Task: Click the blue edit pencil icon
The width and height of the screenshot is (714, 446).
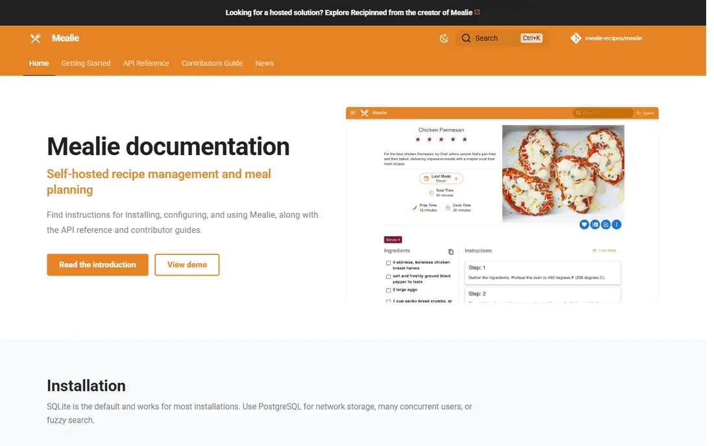Action: pos(606,224)
